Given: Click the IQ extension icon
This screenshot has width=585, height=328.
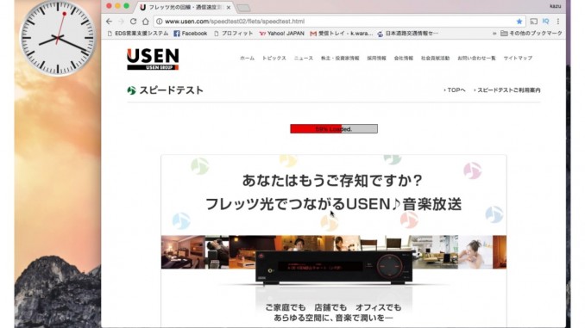Looking at the screenshot, I should (x=546, y=22).
